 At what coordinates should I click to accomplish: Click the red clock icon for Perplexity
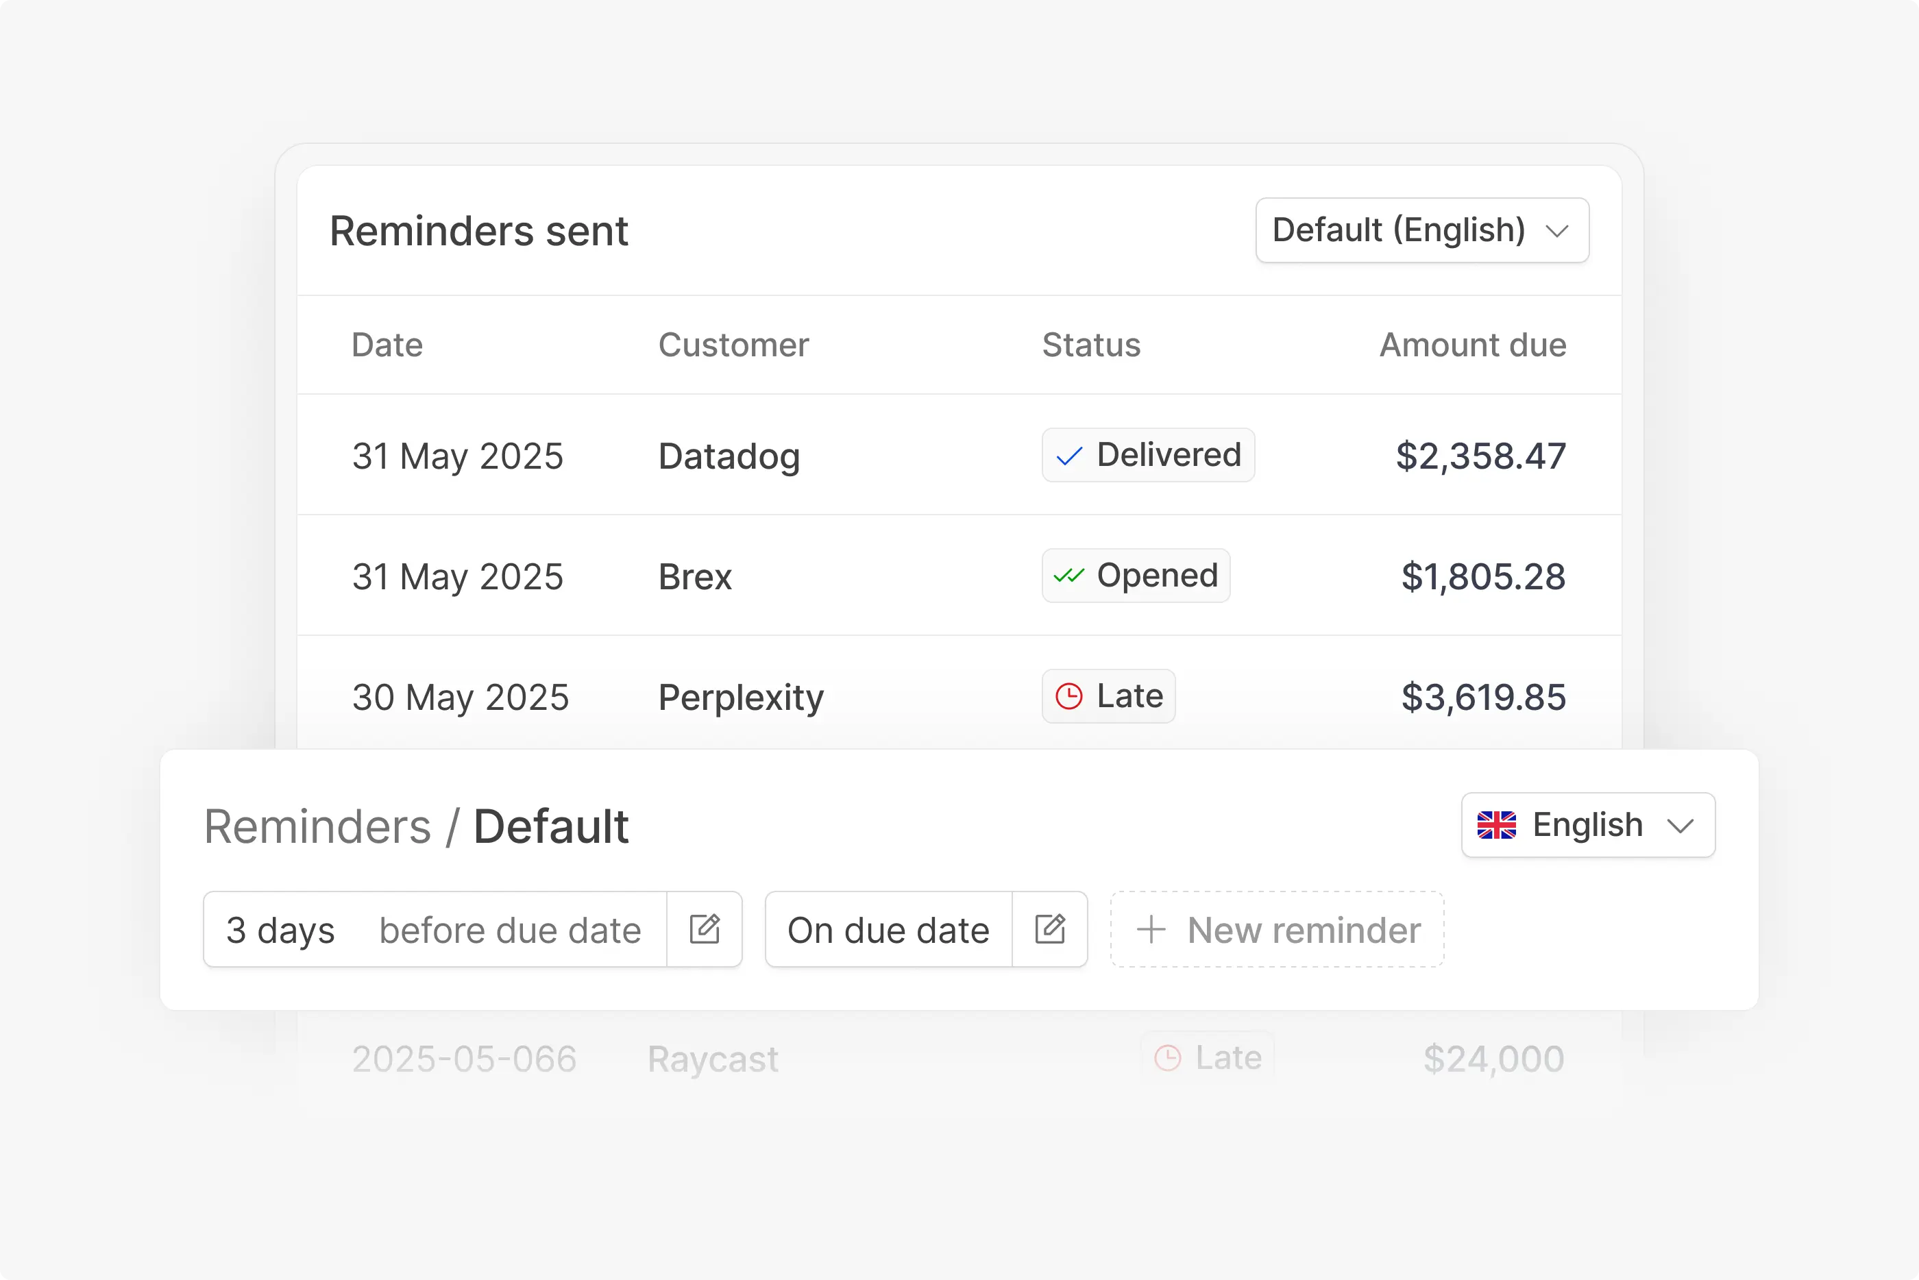(x=1069, y=696)
